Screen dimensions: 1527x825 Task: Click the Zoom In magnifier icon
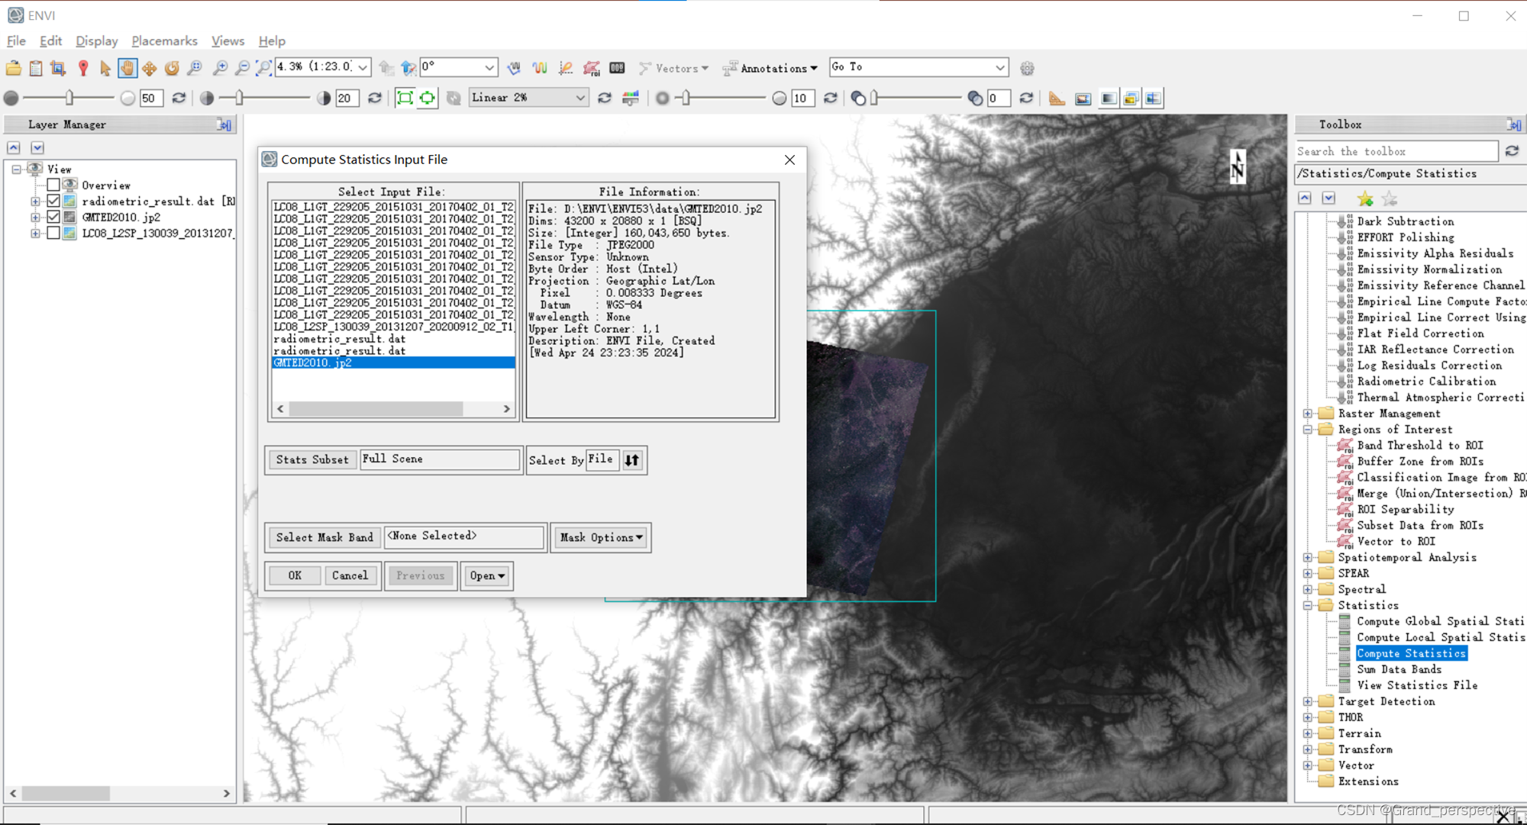pos(220,68)
